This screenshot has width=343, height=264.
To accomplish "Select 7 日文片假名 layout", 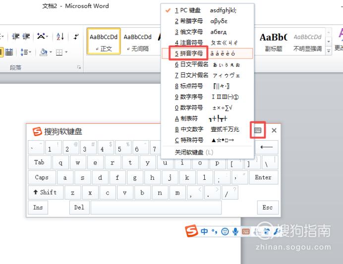I will click(x=207, y=75).
